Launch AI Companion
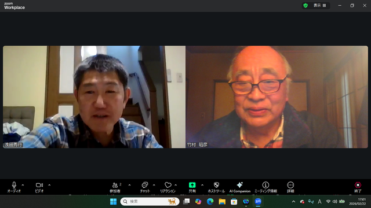371x208 pixels. (x=239, y=187)
